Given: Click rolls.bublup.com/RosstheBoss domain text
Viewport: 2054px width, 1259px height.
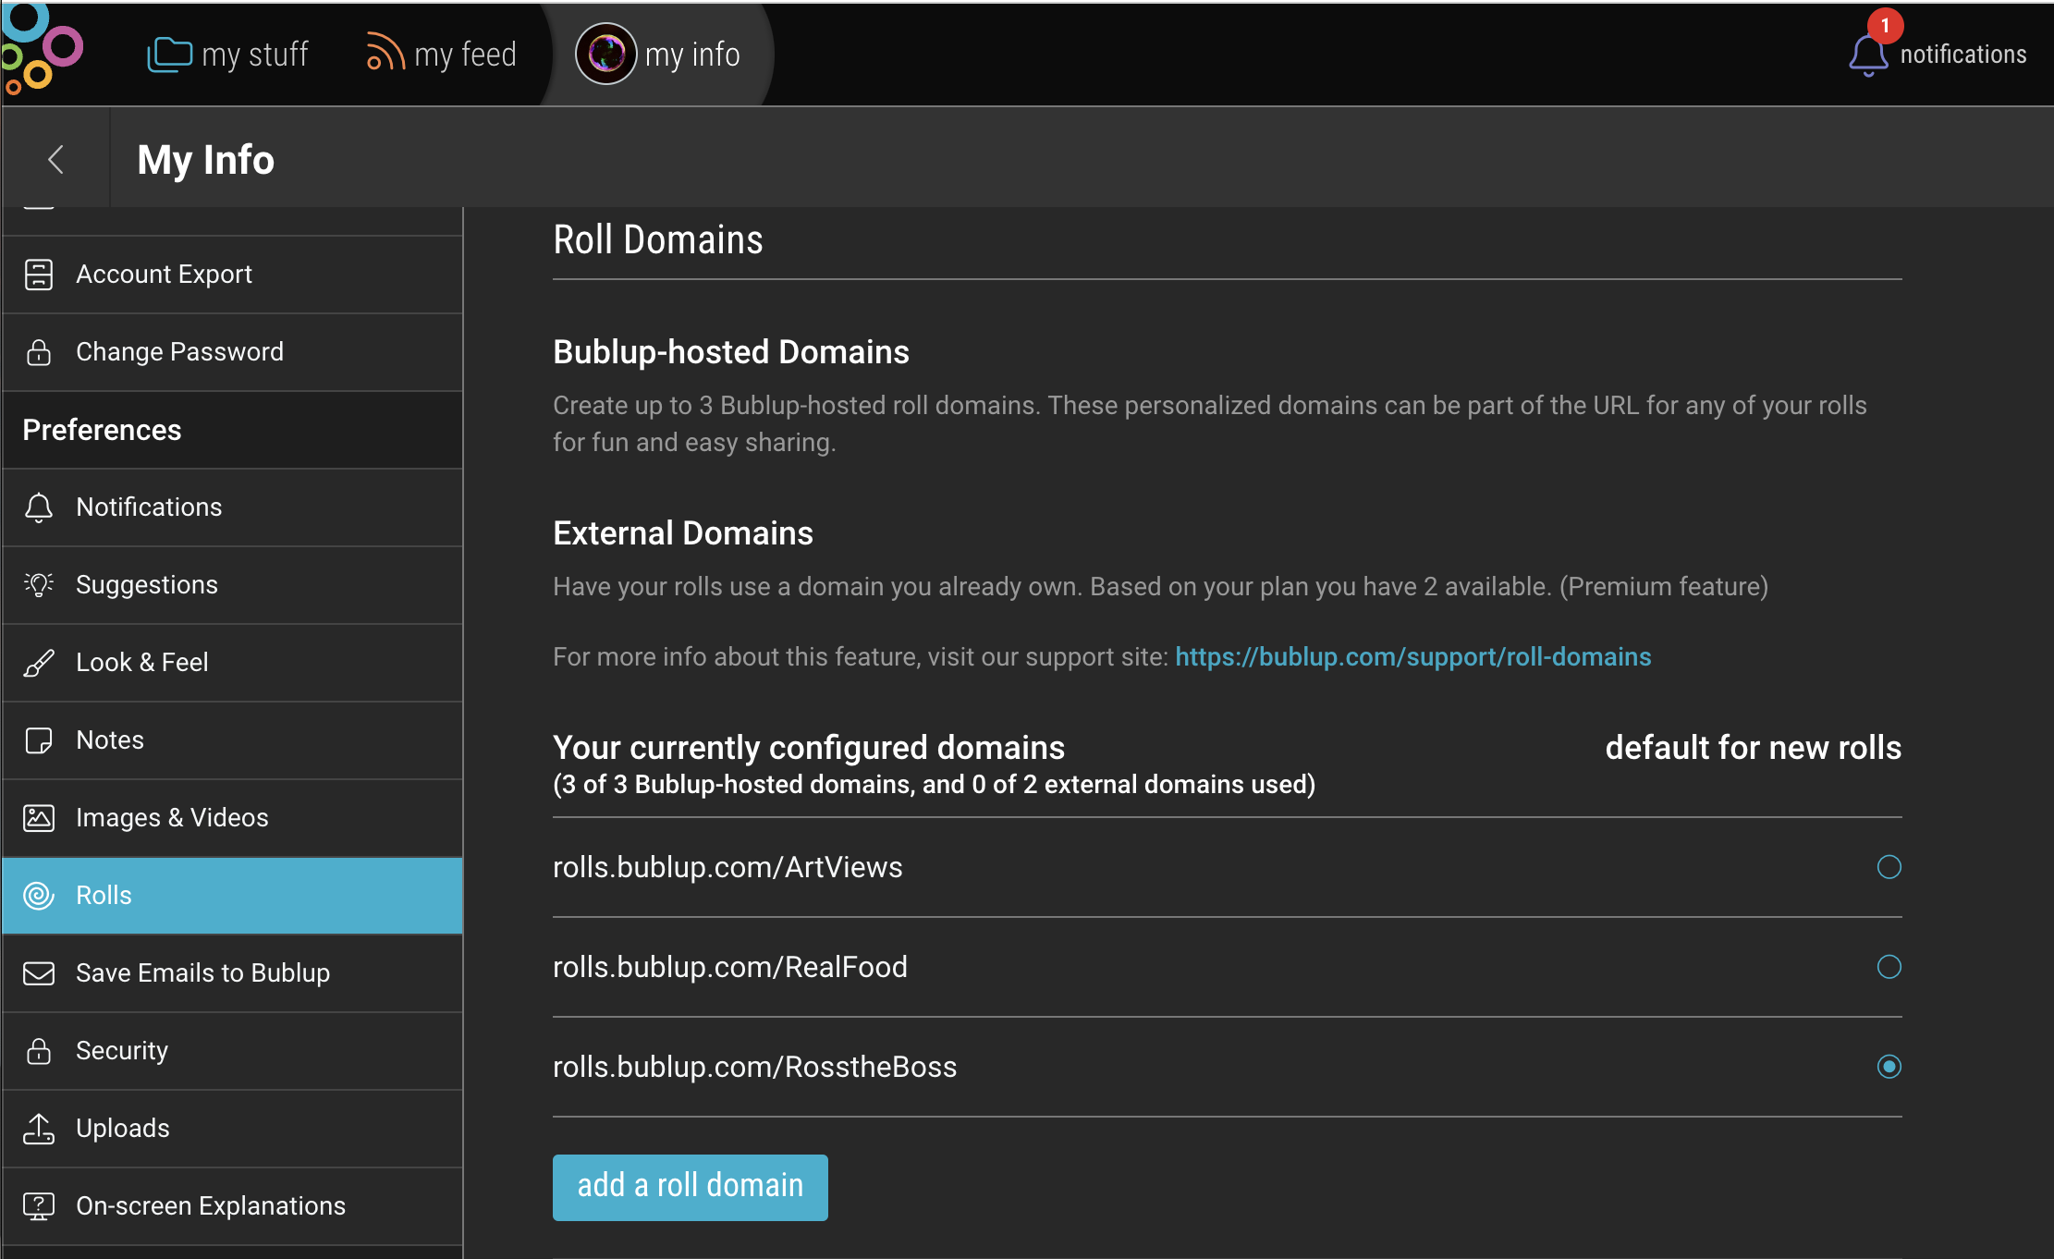Looking at the screenshot, I should tap(754, 1067).
